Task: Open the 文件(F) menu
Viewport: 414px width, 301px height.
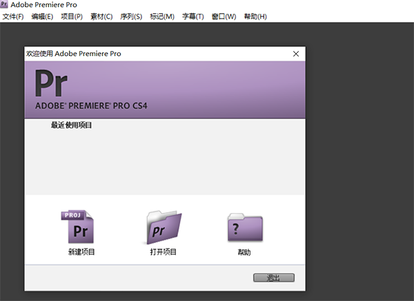Action: click(x=13, y=17)
